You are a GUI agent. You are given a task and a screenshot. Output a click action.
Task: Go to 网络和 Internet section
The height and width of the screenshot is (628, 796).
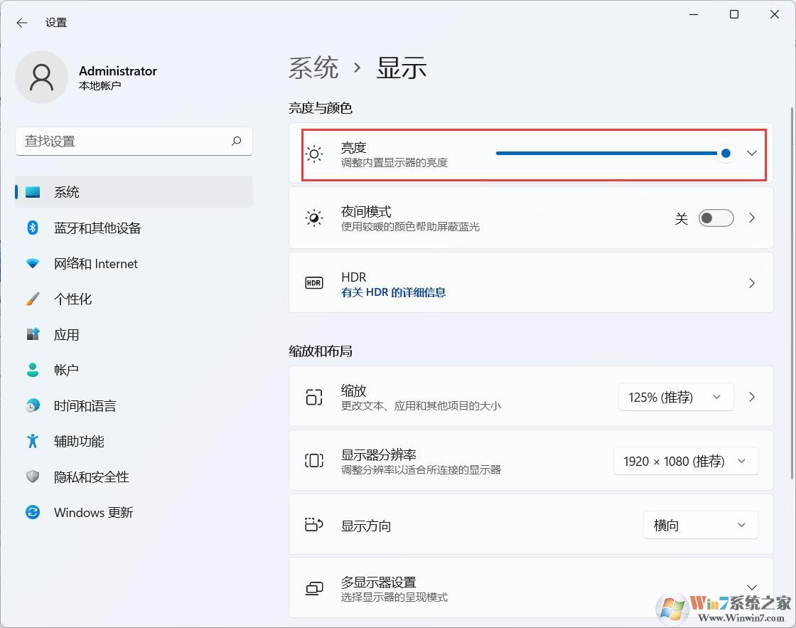96,263
